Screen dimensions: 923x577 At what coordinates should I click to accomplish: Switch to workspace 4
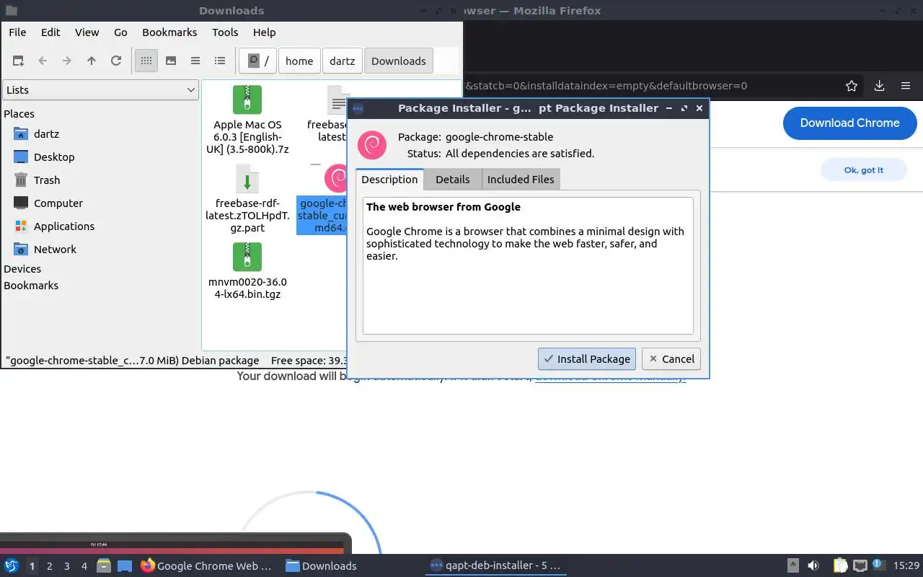[x=84, y=567]
